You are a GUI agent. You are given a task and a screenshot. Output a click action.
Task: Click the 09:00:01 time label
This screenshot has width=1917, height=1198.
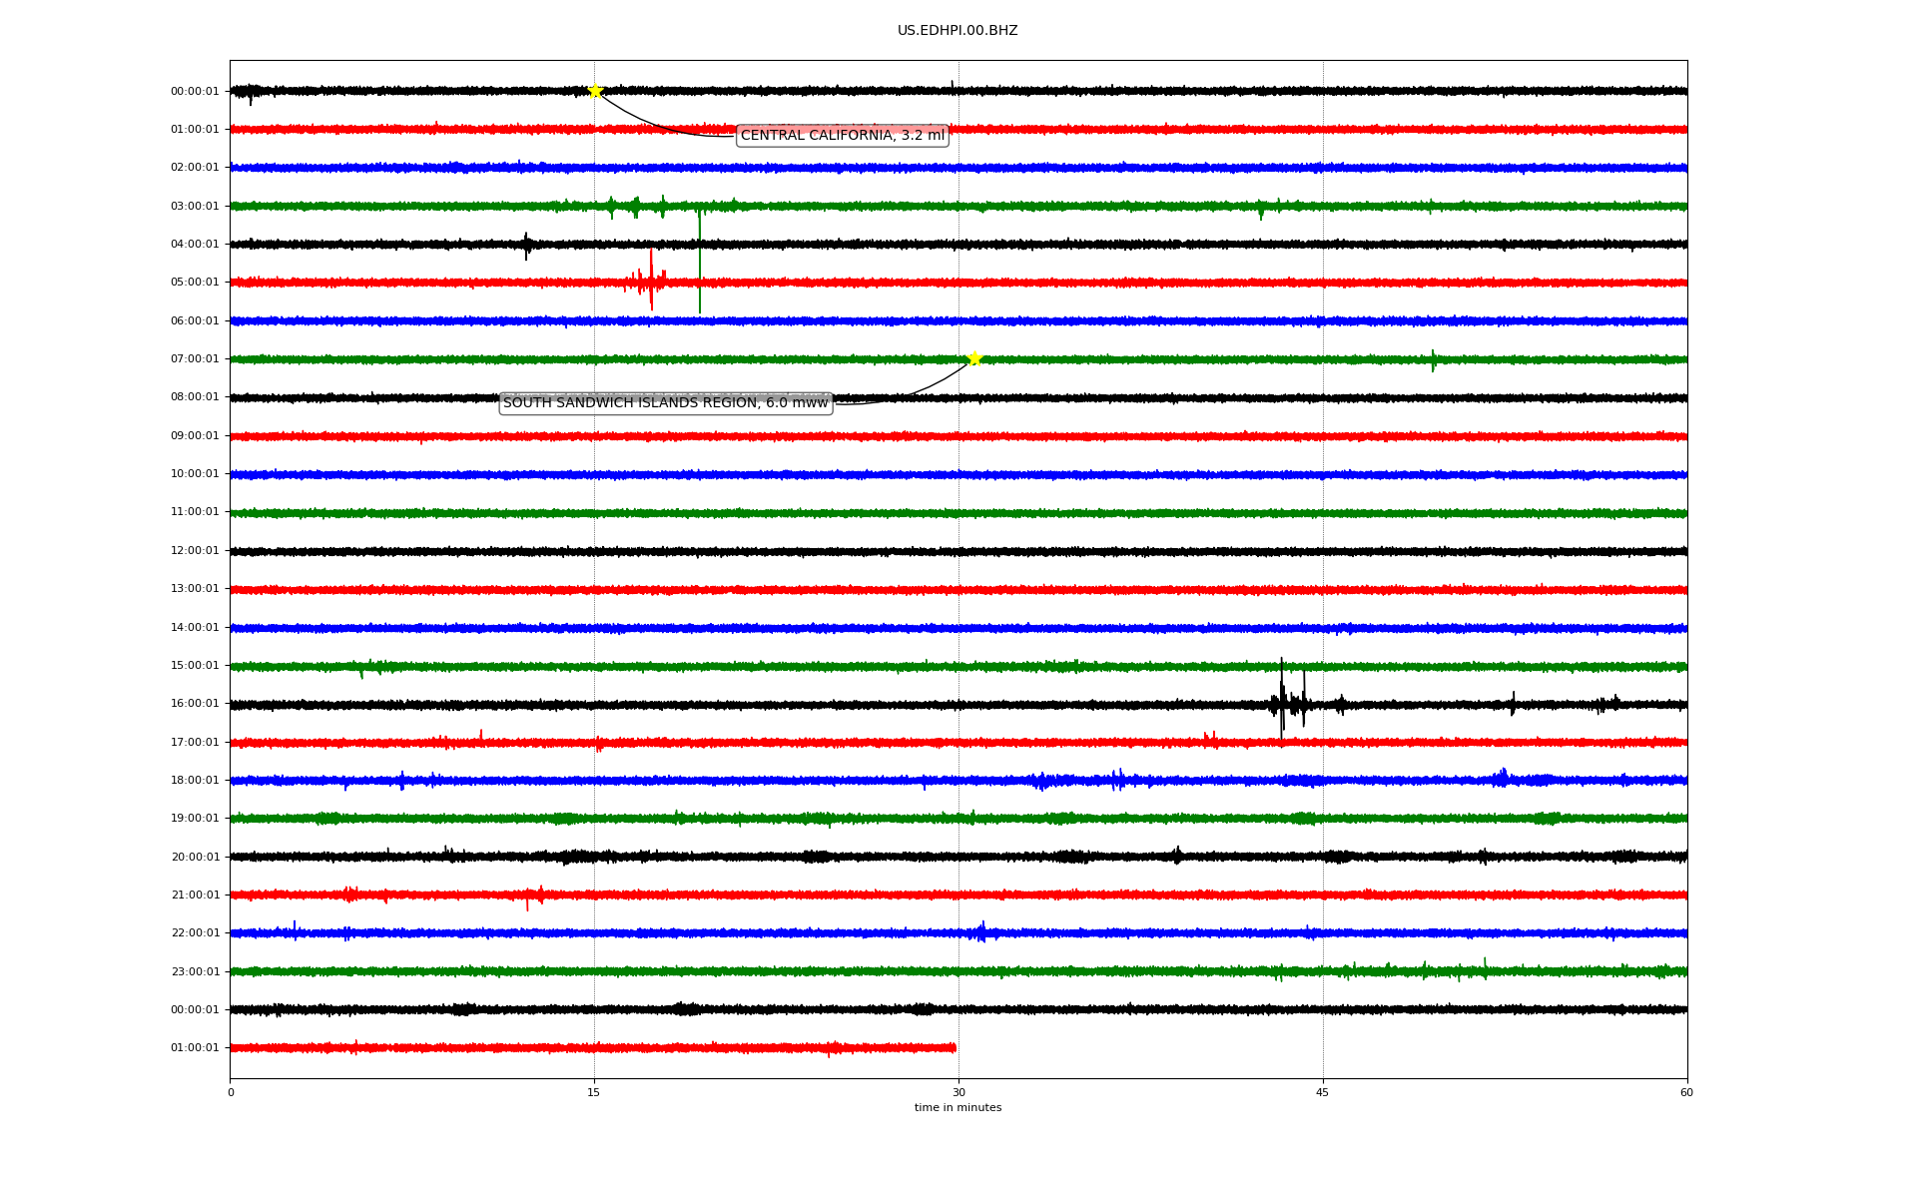tap(195, 436)
